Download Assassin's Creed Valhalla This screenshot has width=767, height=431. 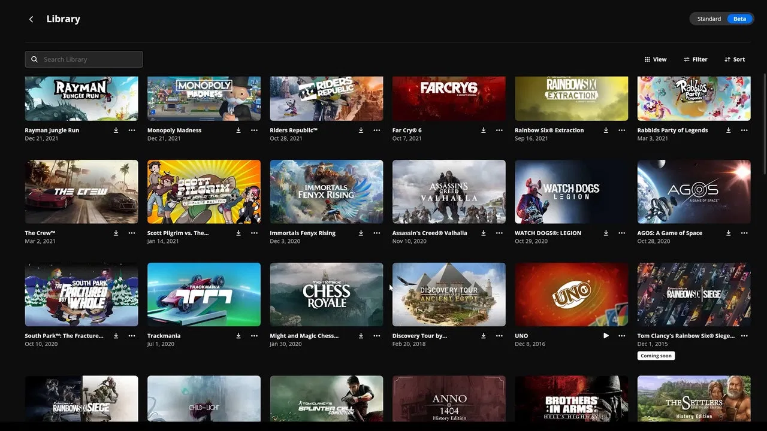(x=483, y=233)
